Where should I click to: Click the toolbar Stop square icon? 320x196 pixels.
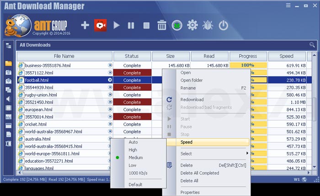(x=146, y=26)
